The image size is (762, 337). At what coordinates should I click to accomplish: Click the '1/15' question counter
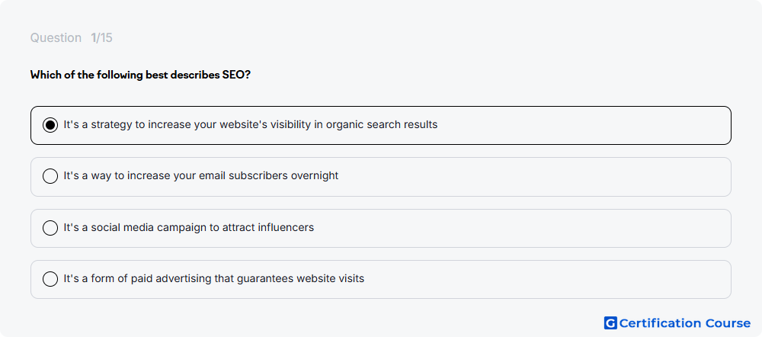pos(101,38)
